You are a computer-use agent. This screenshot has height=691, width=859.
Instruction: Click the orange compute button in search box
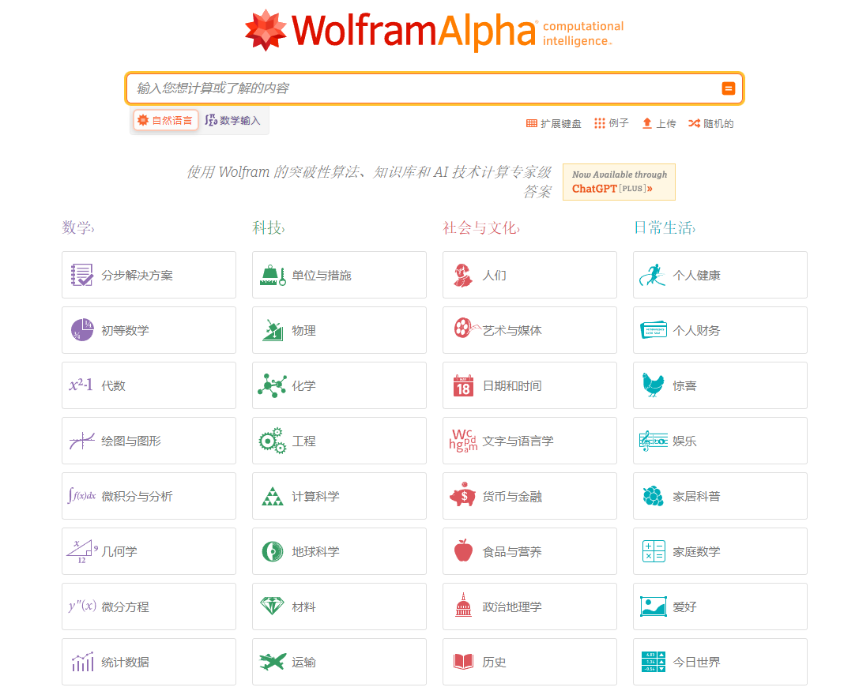pyautogui.click(x=728, y=88)
